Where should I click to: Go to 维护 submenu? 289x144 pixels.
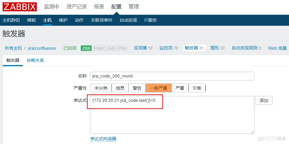(63, 20)
